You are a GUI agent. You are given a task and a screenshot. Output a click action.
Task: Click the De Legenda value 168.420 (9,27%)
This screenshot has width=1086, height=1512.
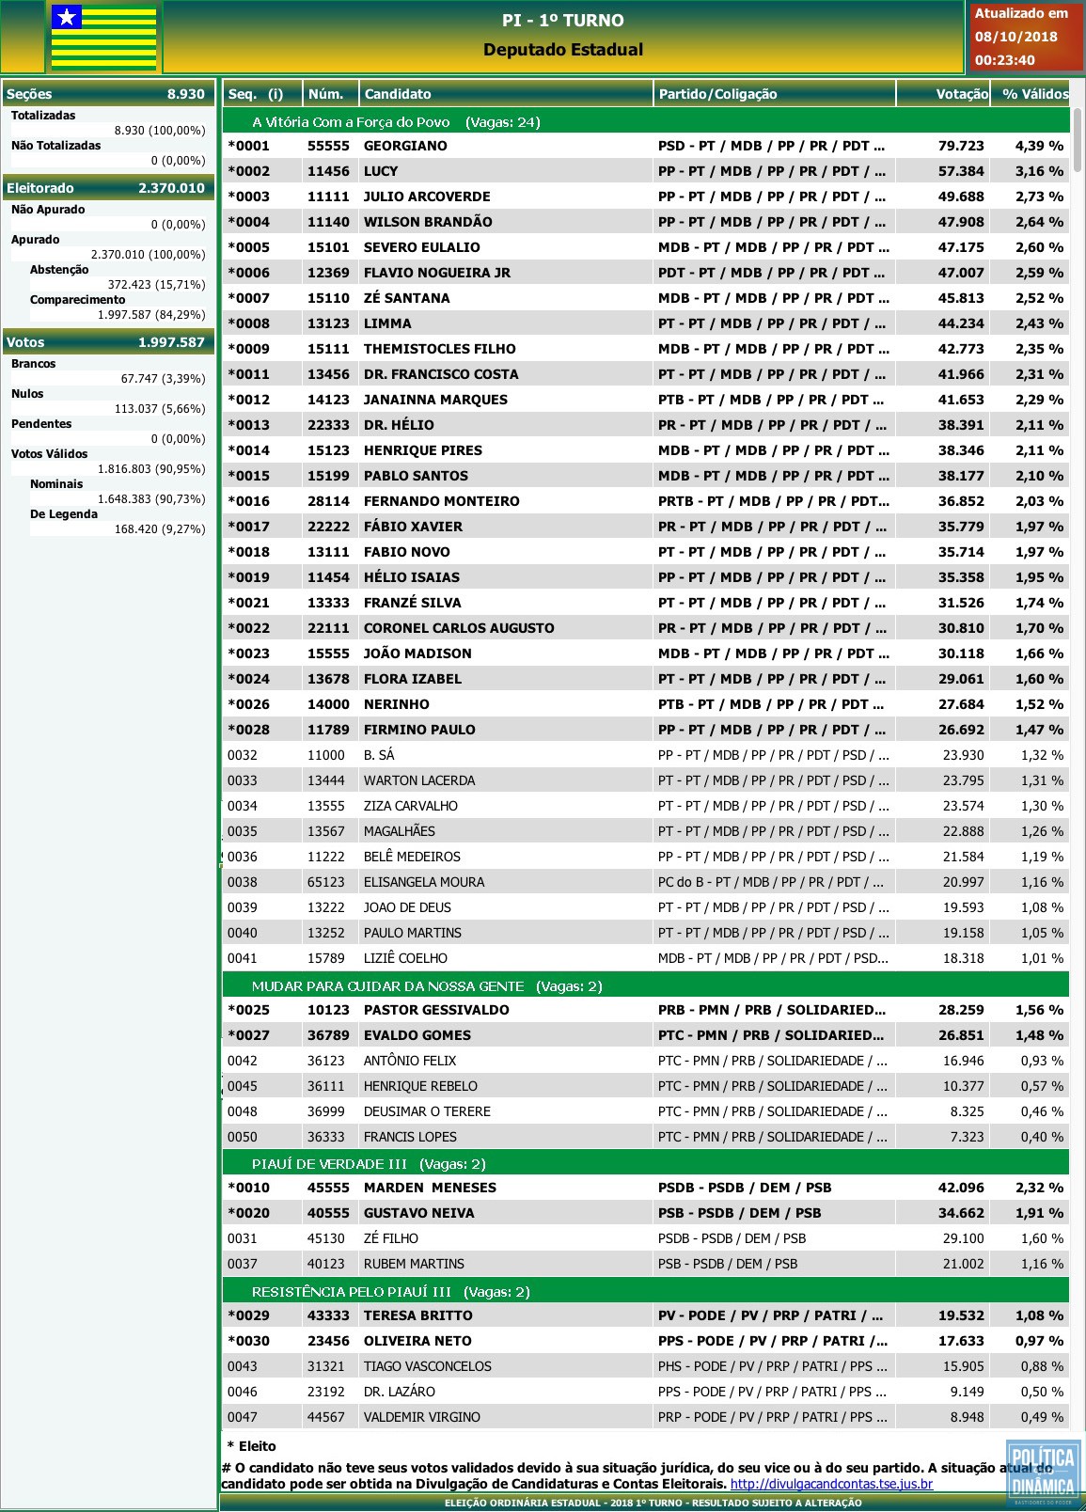[160, 529]
